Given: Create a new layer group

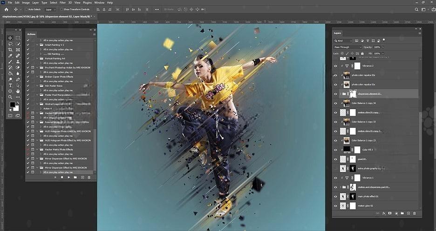Looking at the screenshot, I should click(402, 213).
